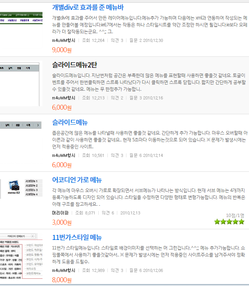Click the 9,000원 price
Screen dimensions: 249x286
coord(62,50)
